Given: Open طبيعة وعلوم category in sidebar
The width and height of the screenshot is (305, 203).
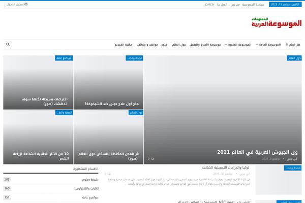Looking at the screenshot, I should [90, 180].
